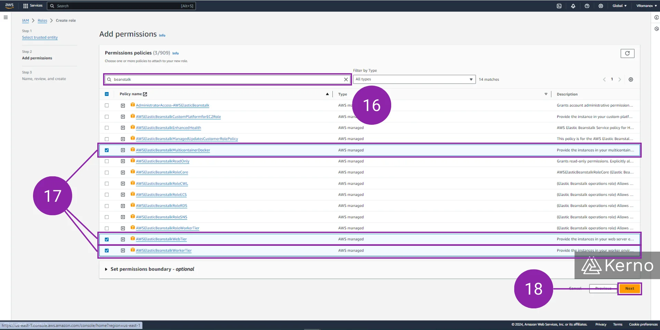
Task: Expand the AWSElasticBeanstalkRoleRDS policy details
Action: click(x=123, y=206)
